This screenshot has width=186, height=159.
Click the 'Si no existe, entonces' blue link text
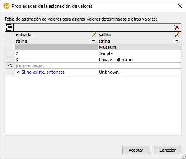[x=43, y=72]
